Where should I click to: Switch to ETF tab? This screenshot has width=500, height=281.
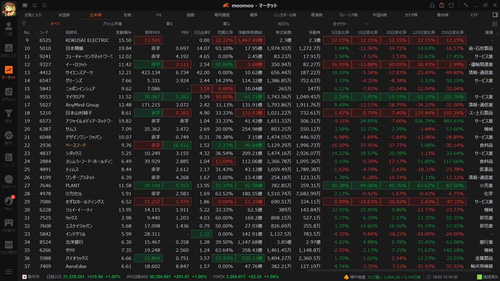(474, 15)
